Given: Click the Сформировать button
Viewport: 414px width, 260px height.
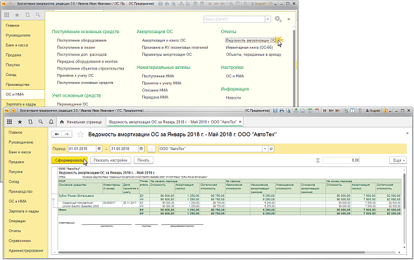Looking at the screenshot, I should 68,160.
